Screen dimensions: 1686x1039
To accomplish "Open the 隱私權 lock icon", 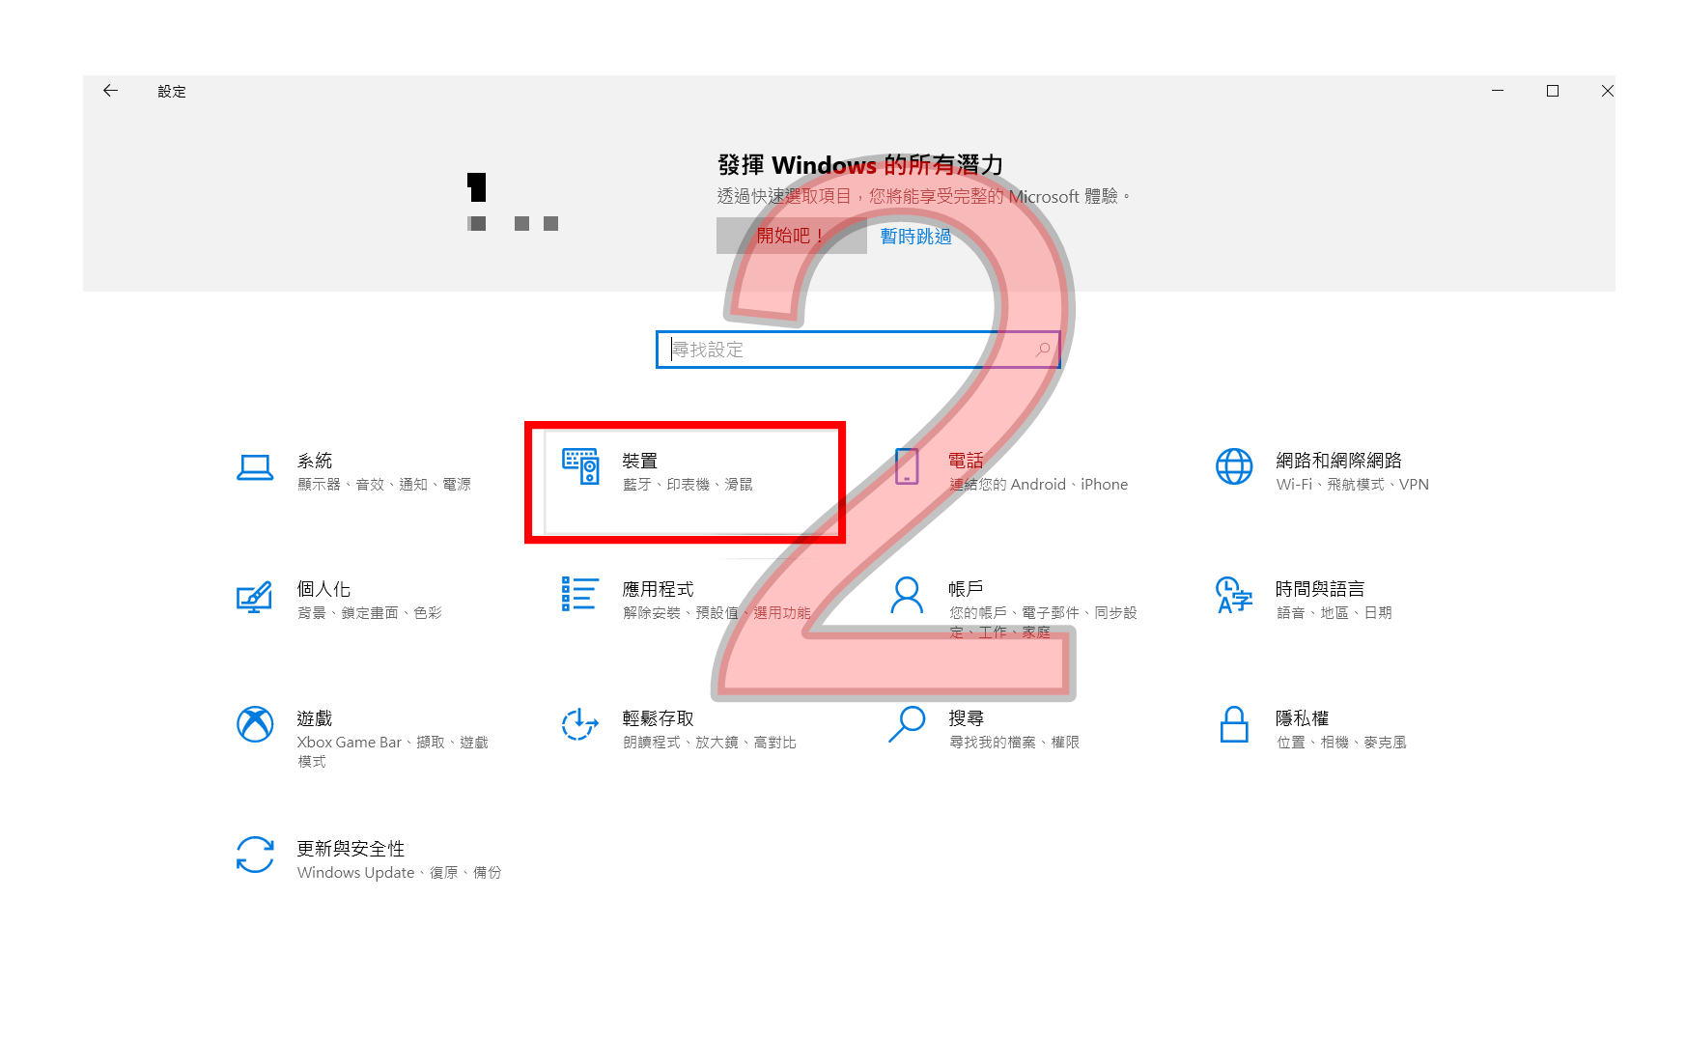I will click(1234, 724).
